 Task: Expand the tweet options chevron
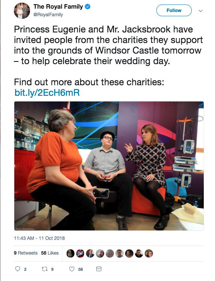201,11
